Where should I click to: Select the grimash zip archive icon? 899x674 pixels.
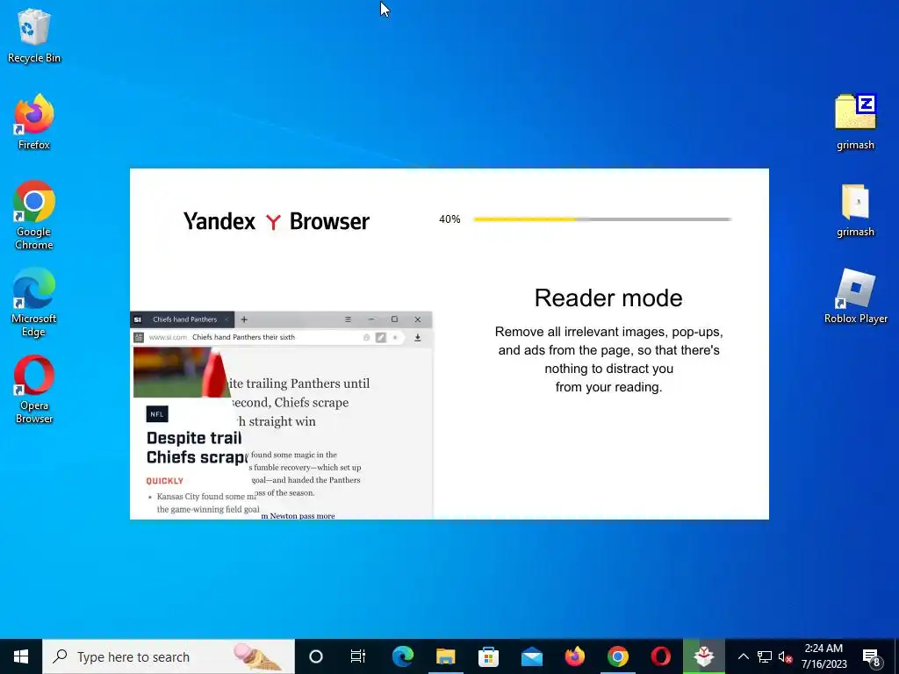(855, 122)
